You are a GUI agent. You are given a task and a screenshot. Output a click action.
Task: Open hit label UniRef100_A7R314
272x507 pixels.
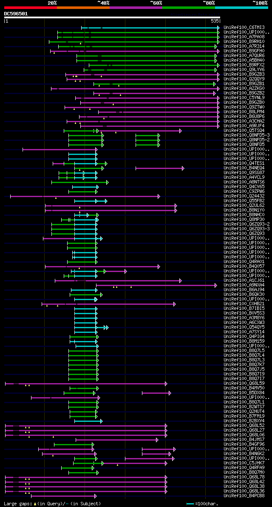point(244,46)
